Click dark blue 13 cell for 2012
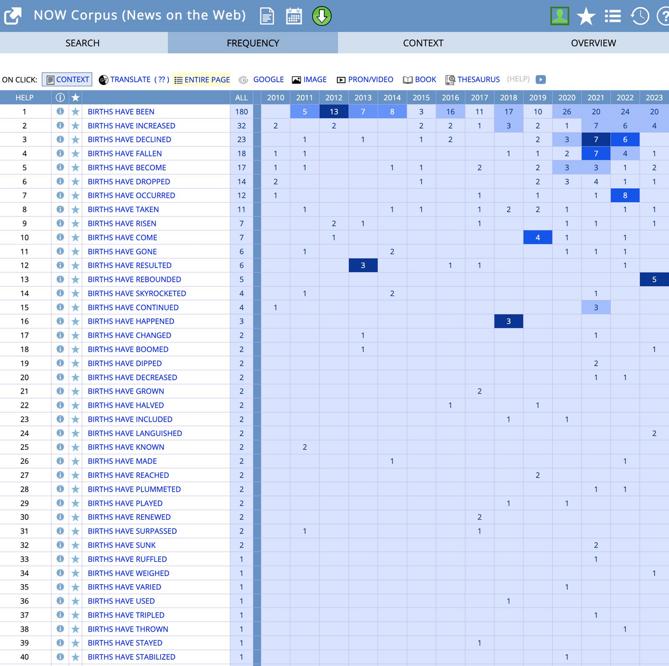Screen dimensions: 669x666 click(334, 111)
